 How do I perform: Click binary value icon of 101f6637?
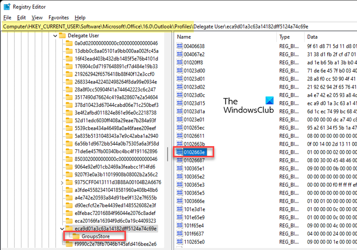pyautogui.click(x=180, y=234)
